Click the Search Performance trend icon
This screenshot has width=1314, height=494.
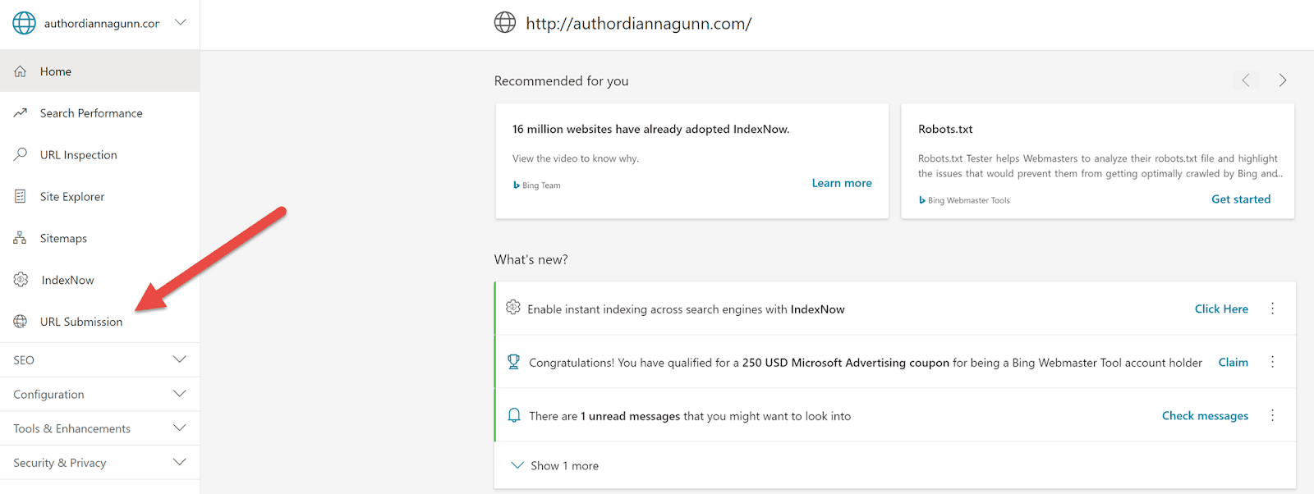point(21,112)
